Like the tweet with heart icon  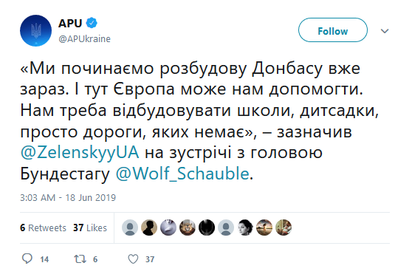(133, 259)
